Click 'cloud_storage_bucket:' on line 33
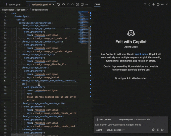The image size is (171, 136). [x=35, y=67]
